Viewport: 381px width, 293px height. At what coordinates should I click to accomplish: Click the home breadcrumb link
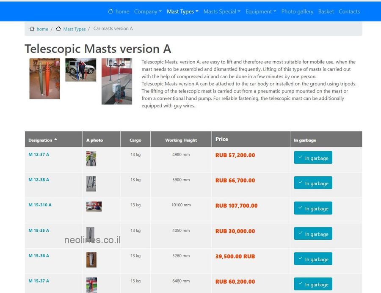pos(42,29)
